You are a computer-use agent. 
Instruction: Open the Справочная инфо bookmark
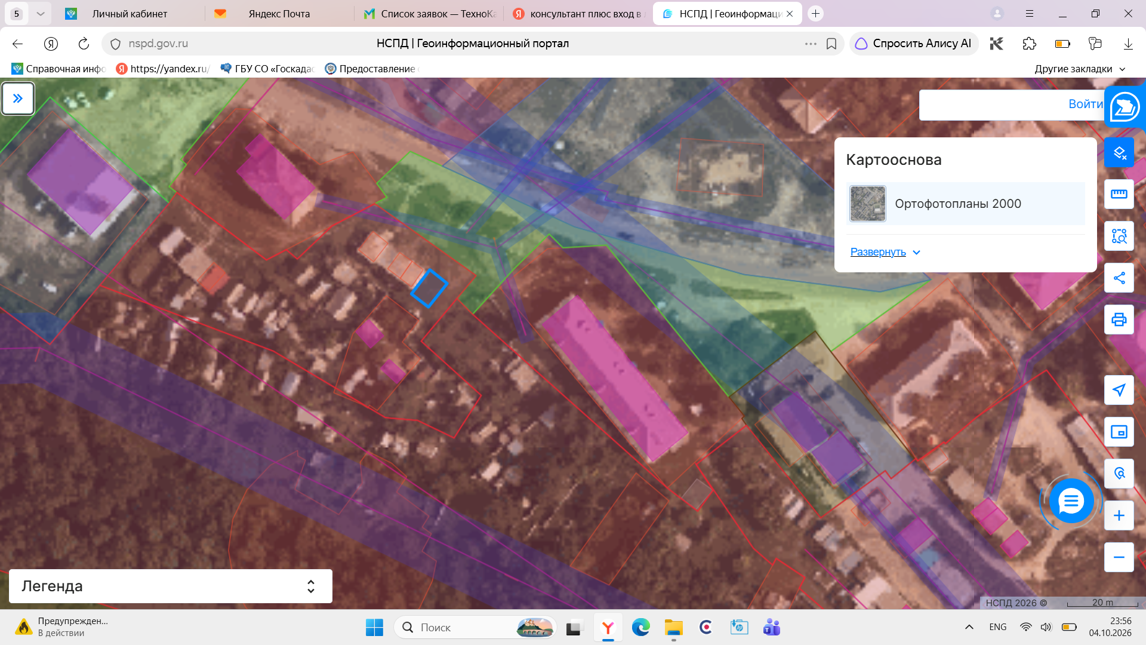coord(58,69)
